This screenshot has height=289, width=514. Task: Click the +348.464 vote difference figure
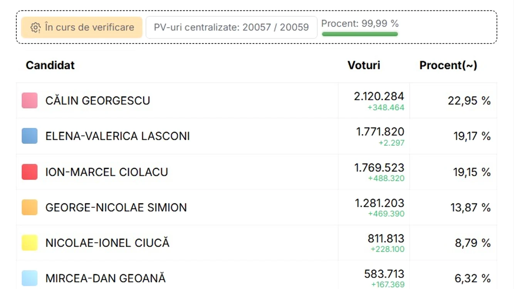386,108
